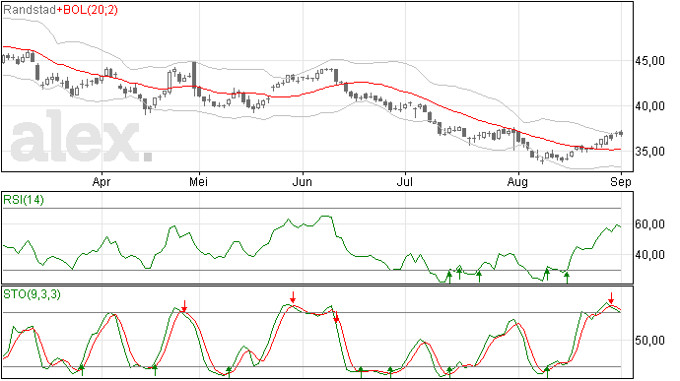680x381 pixels.
Task: Select the 35,00 price axis value
Action: point(649,152)
